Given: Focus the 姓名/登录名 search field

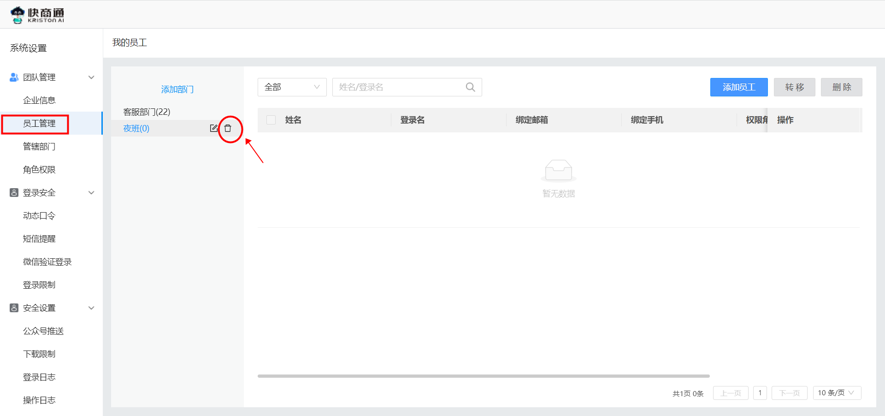Looking at the screenshot, I should pos(399,87).
